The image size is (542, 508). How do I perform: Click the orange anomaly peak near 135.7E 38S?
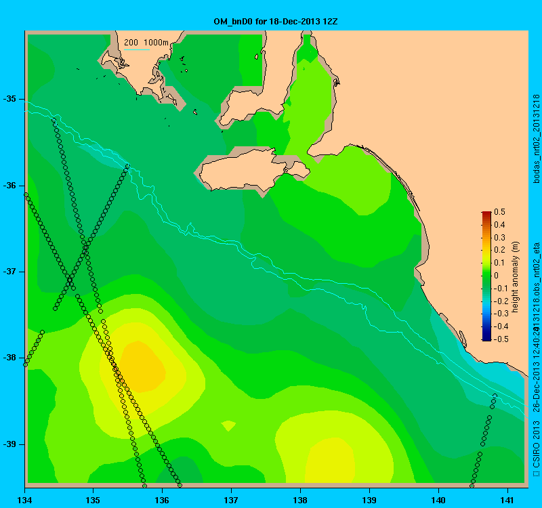tap(142, 367)
